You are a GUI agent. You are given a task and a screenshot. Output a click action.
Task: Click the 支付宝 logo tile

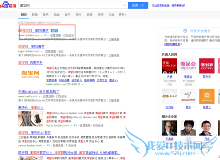(x=169, y=96)
